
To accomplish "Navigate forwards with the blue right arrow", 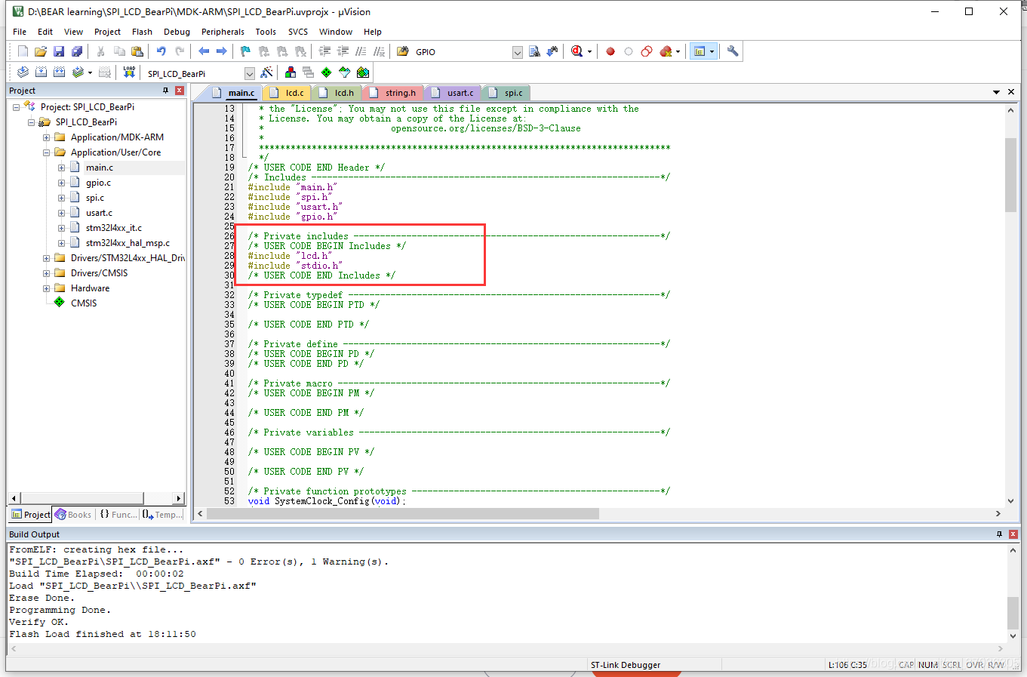I will click(x=222, y=51).
